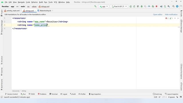Open the Code menu
This screenshot has width=183, height=103.
[28, 2]
